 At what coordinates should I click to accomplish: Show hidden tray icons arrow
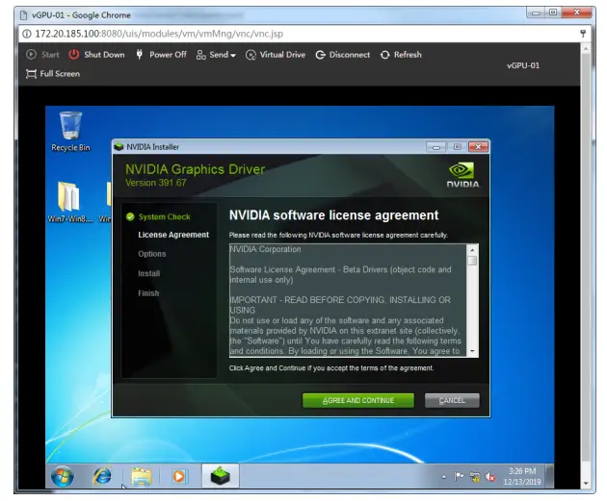(x=443, y=477)
